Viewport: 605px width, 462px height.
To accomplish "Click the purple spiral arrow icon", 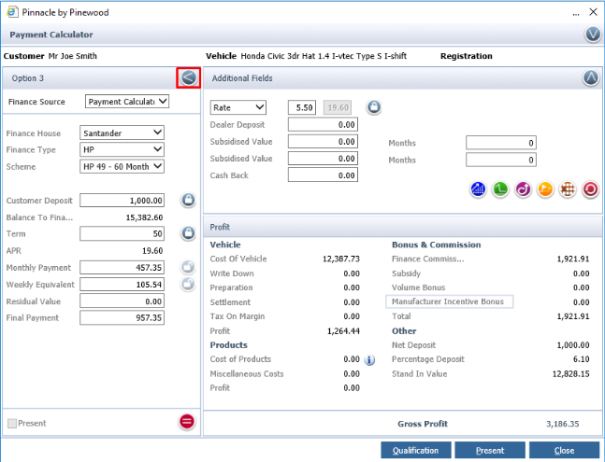I will pos(523,189).
